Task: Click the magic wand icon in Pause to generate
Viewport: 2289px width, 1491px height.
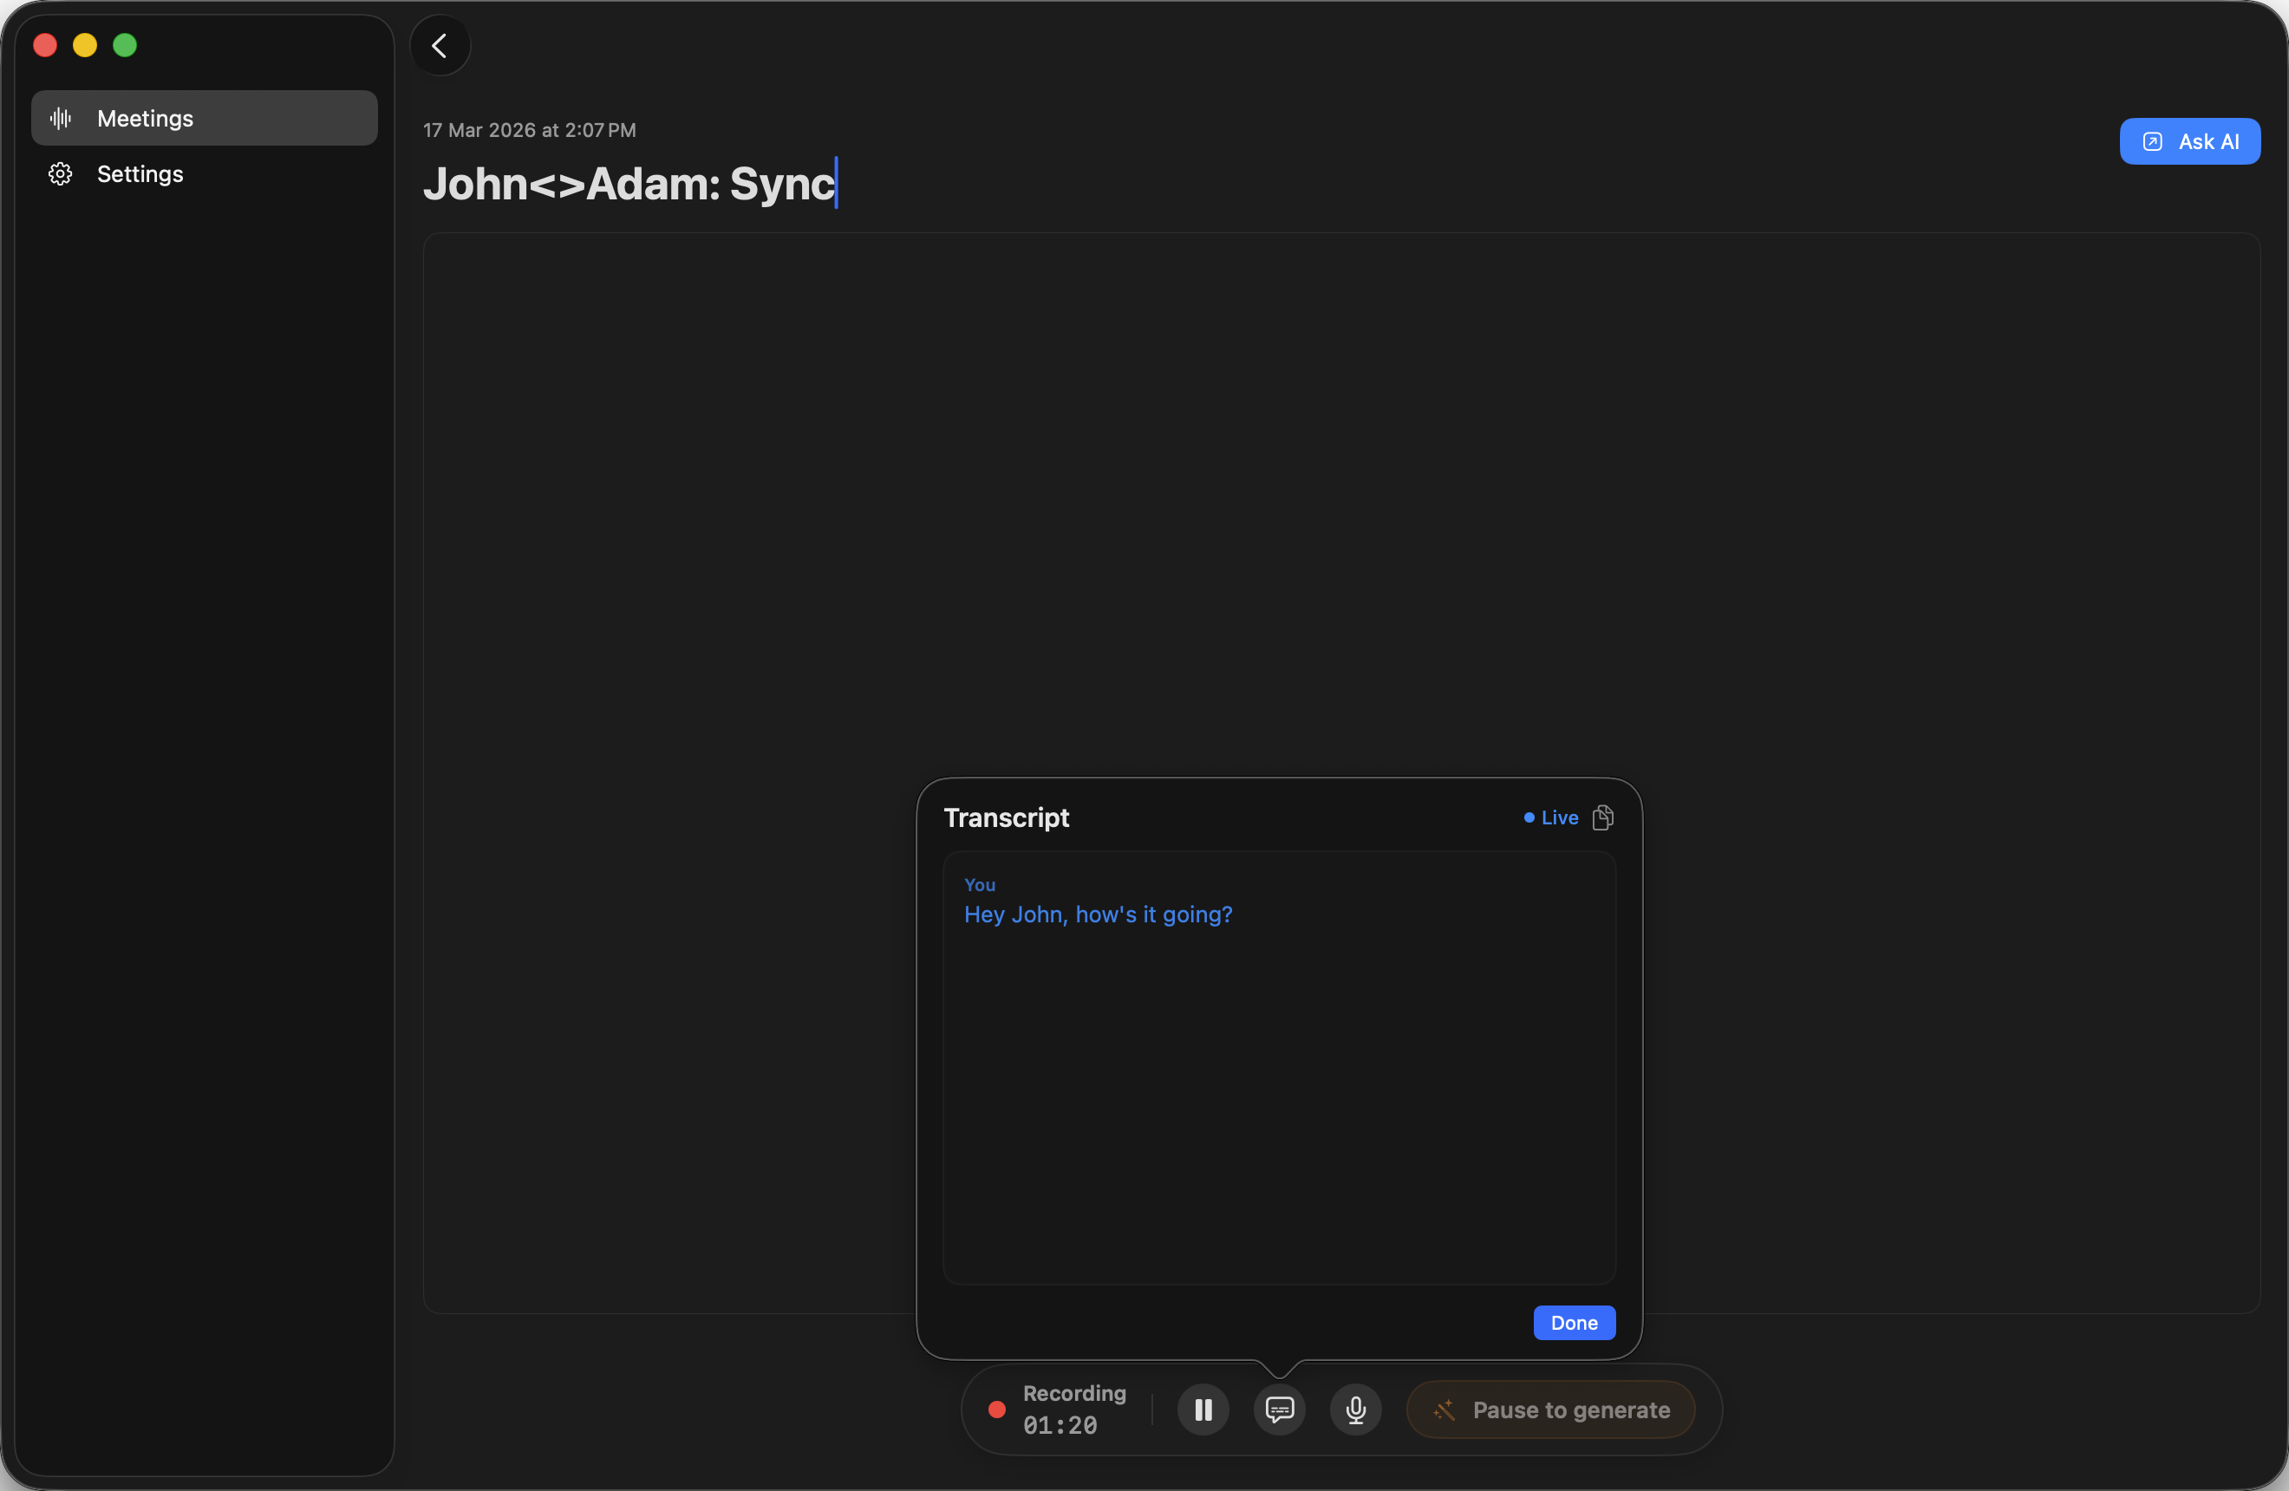Action: (x=1445, y=1410)
